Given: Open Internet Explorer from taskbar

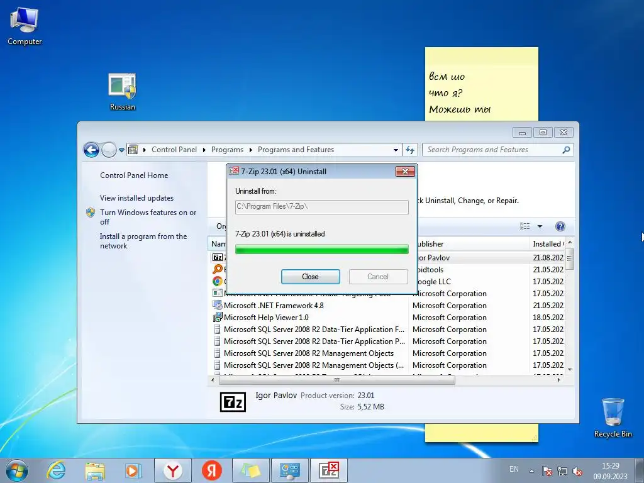Looking at the screenshot, I should tap(56, 470).
